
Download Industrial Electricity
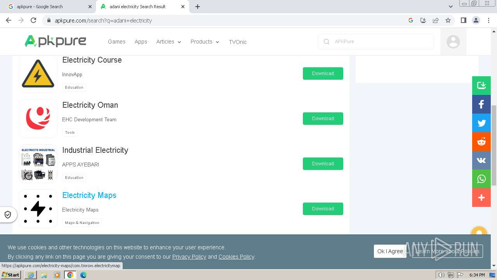[323, 164]
